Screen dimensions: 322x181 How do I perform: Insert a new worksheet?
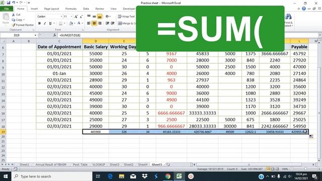[169, 164]
